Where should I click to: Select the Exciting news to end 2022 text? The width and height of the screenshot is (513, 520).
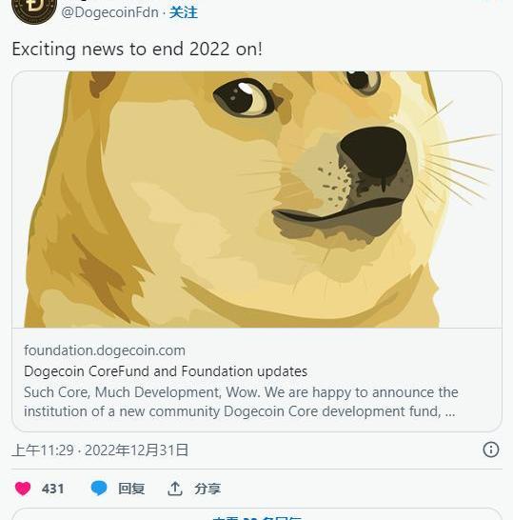(137, 50)
